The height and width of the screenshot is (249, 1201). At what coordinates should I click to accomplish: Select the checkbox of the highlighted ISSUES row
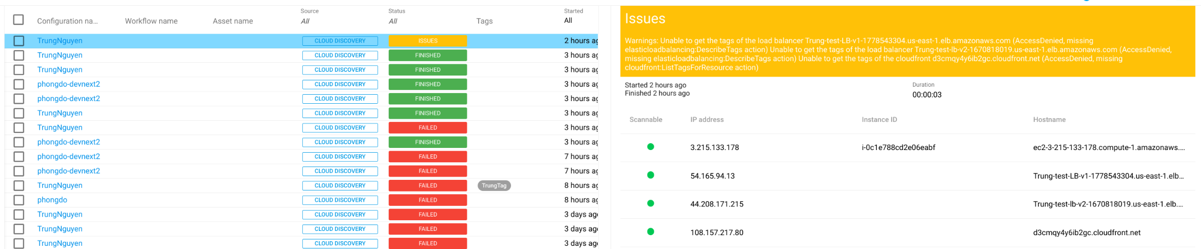19,41
